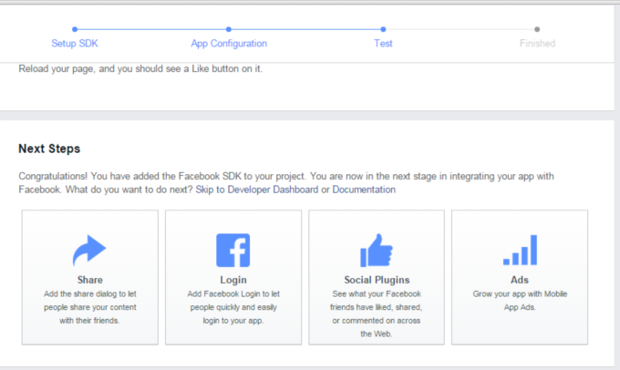Jump to the Finished step label
The height and width of the screenshot is (370, 620).
pyautogui.click(x=537, y=44)
